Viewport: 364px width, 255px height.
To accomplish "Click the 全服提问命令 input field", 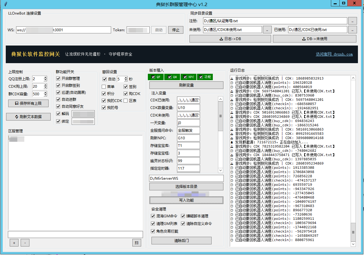I will 188,131.
